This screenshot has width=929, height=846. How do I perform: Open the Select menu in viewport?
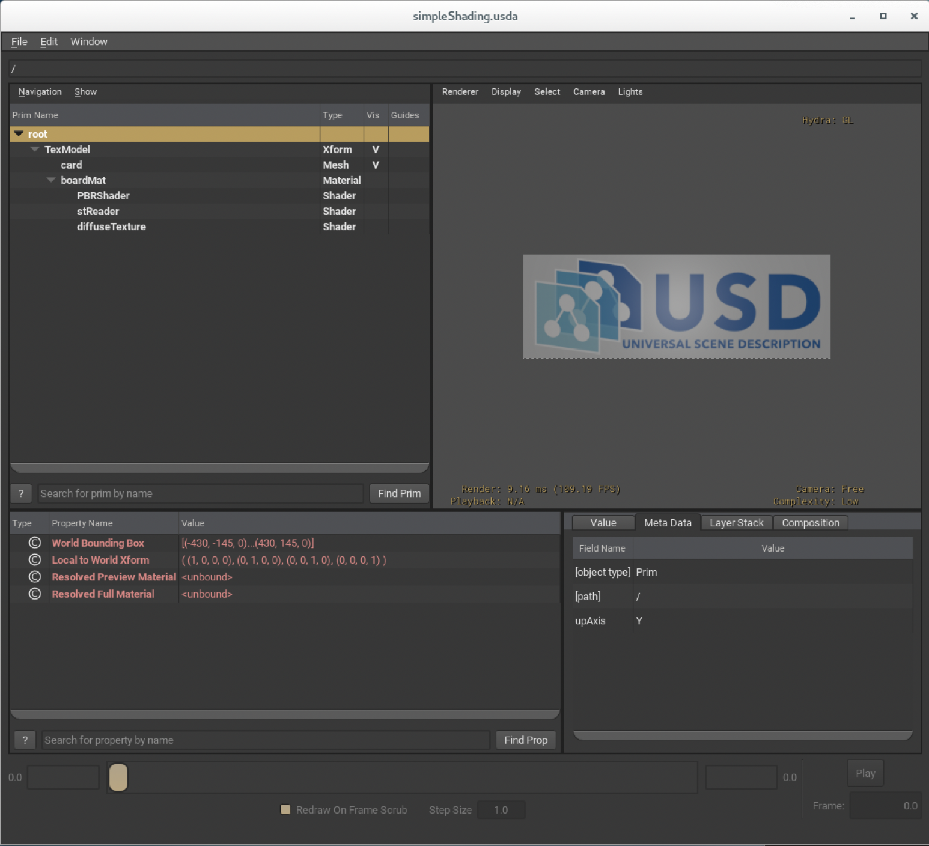coord(547,92)
